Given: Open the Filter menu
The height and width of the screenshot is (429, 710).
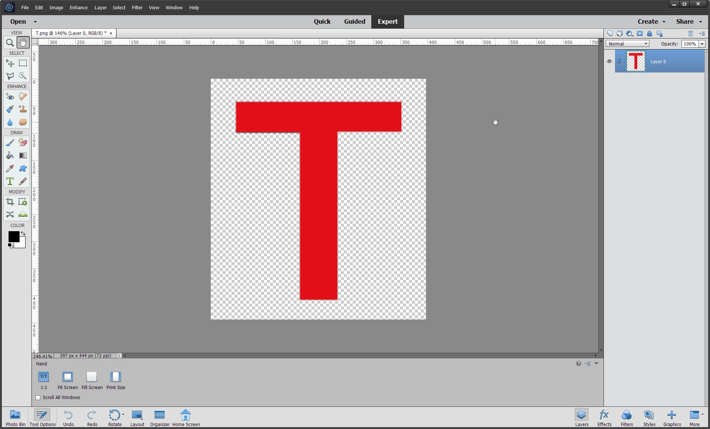Looking at the screenshot, I should pos(137,7).
